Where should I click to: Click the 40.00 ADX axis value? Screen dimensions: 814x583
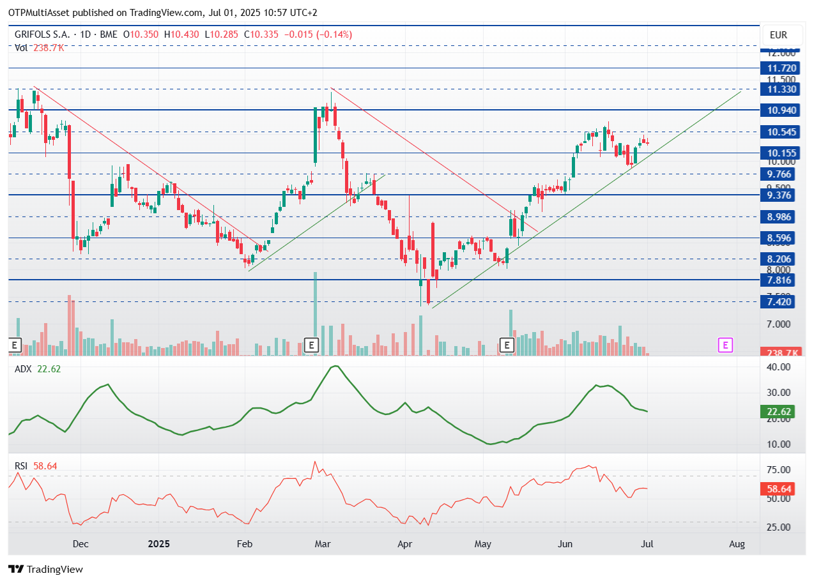(779, 367)
